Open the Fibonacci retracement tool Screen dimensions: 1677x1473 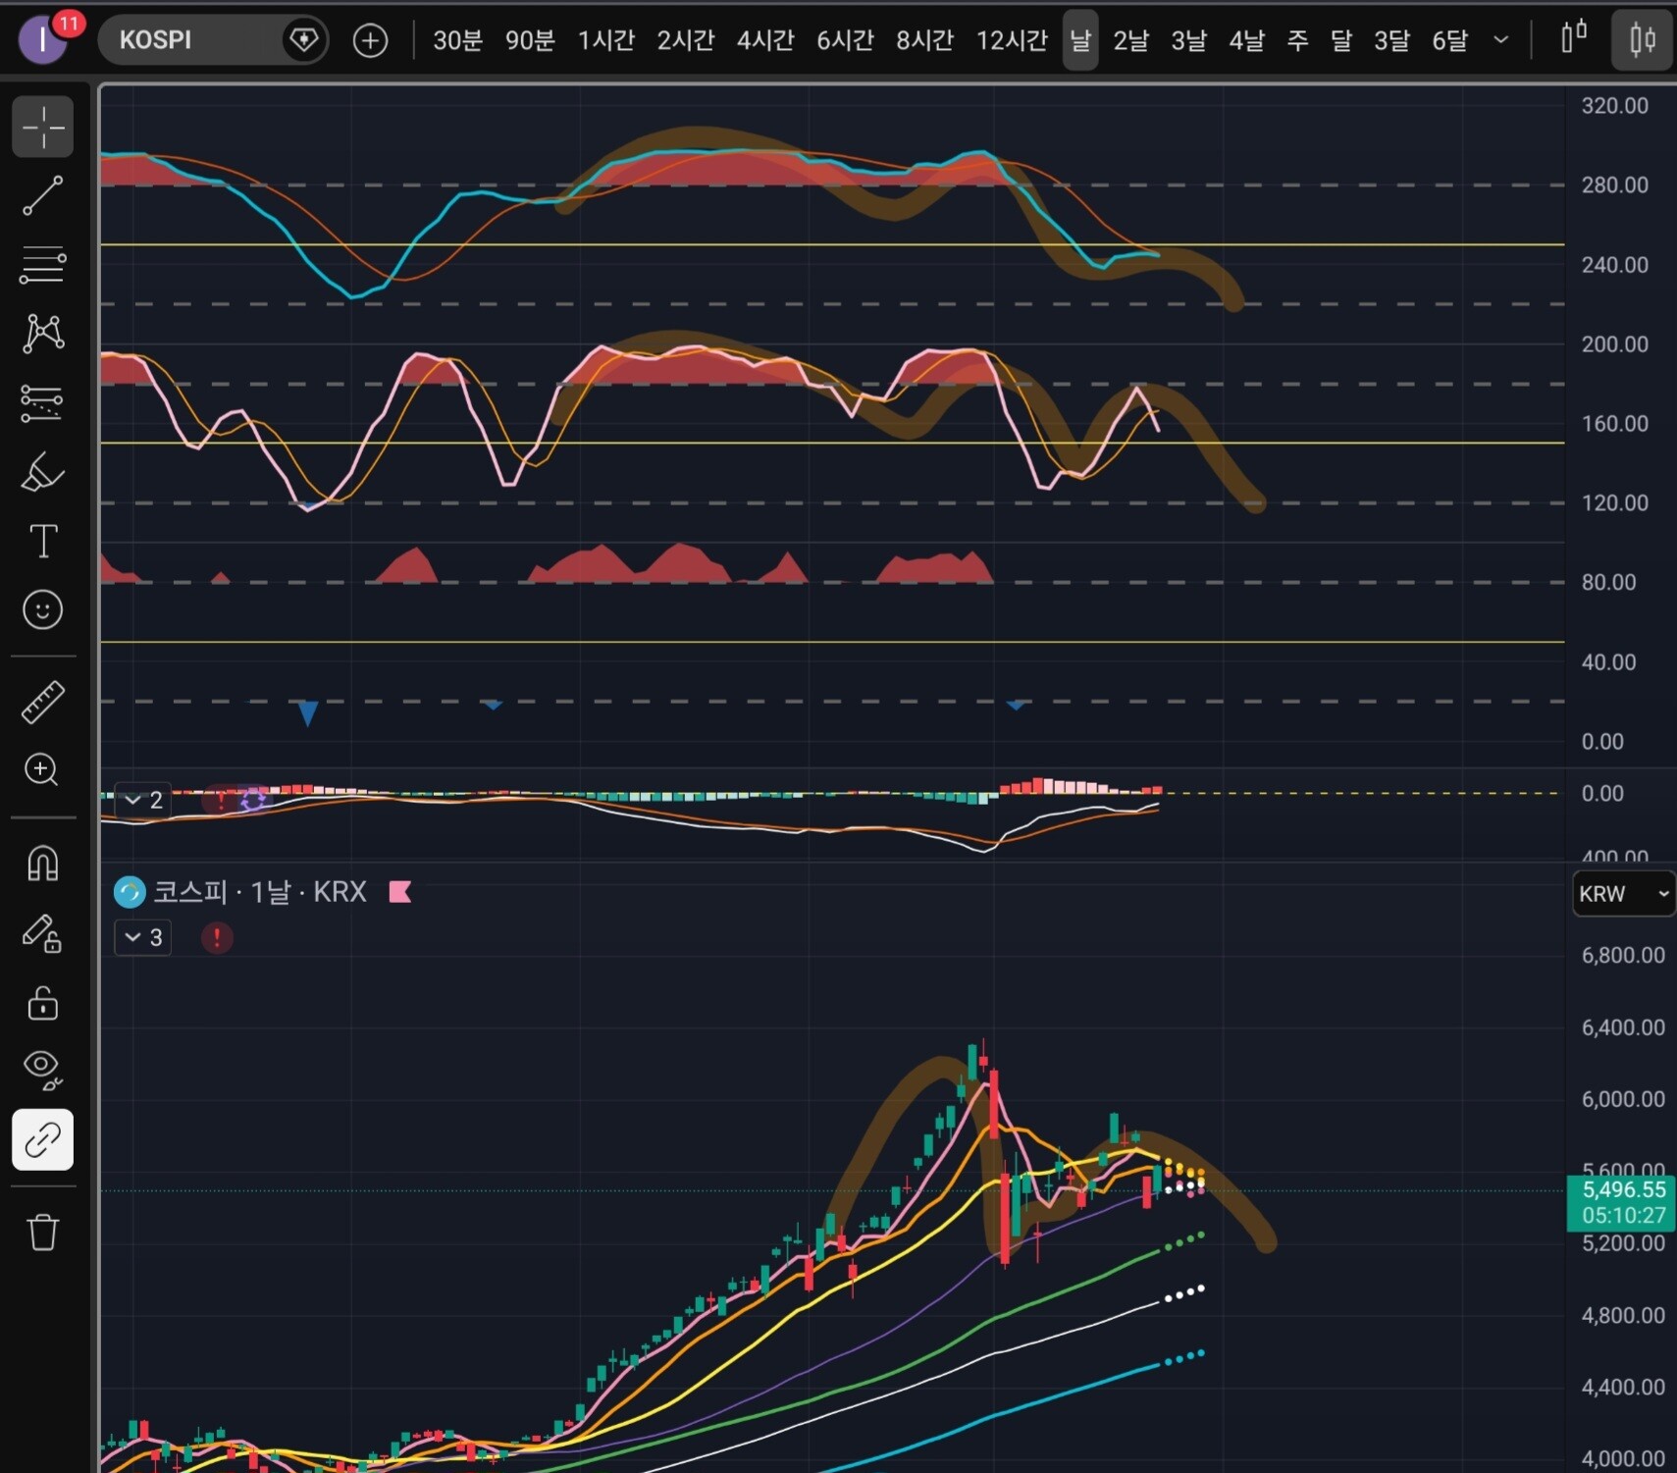(x=42, y=265)
